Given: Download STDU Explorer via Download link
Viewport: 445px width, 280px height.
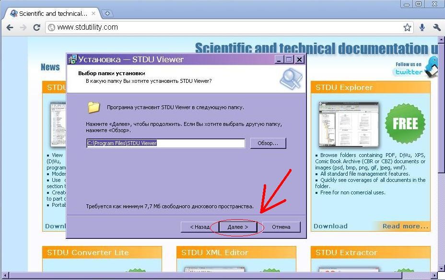Looking at the screenshot, I should pos(330,226).
